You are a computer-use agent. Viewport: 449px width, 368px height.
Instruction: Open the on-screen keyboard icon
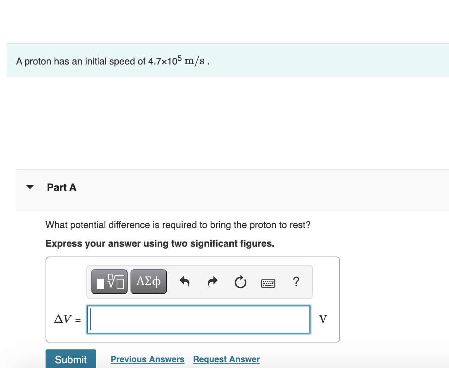(268, 283)
